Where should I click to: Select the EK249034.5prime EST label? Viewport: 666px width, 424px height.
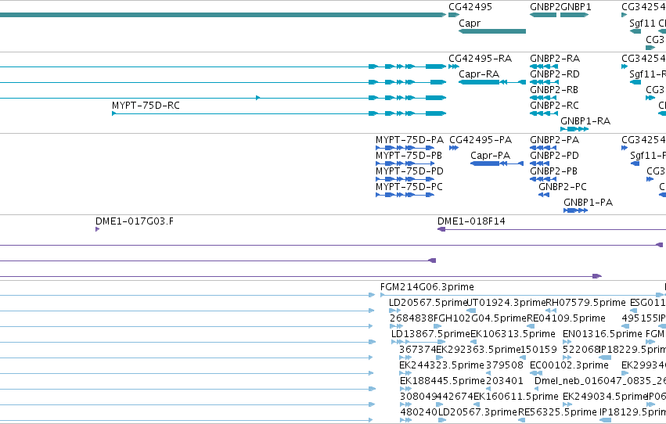pyautogui.click(x=605, y=397)
